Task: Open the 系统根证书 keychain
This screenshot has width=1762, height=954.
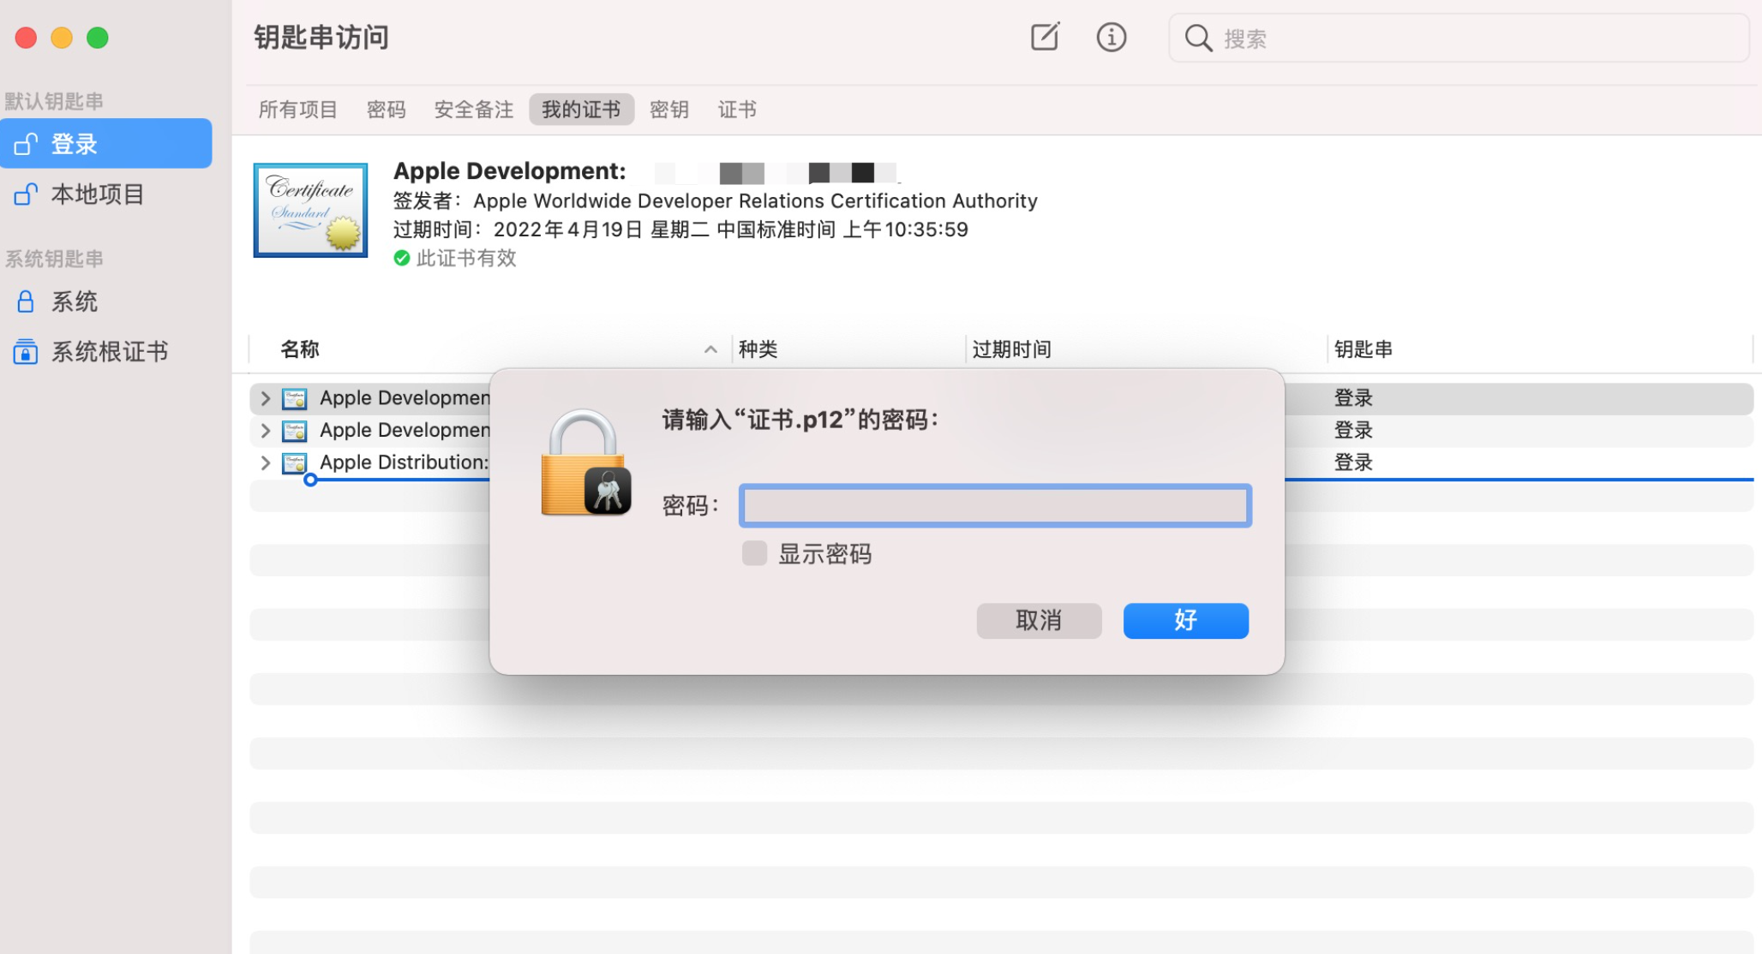Action: tap(109, 351)
